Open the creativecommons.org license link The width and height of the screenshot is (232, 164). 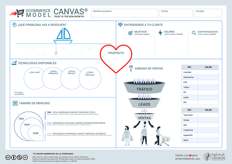tap(55, 161)
